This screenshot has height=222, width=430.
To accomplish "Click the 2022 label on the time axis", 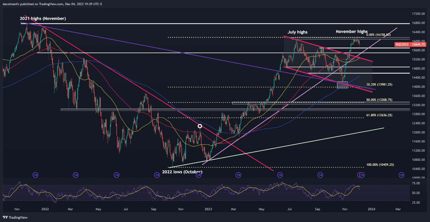I will coord(45,209).
